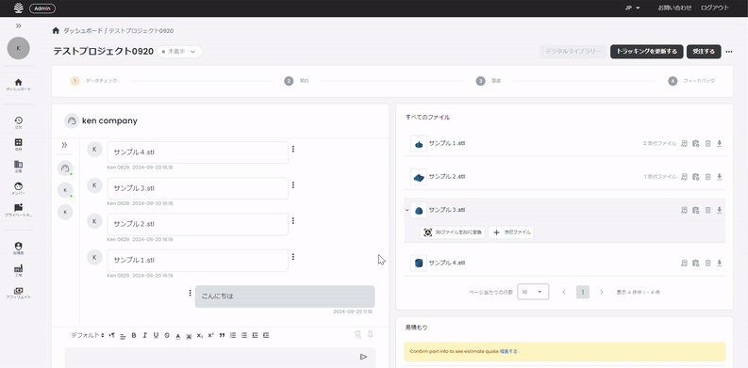Toggle bullet list in editor
The width and height of the screenshot is (748, 368).
(x=244, y=336)
